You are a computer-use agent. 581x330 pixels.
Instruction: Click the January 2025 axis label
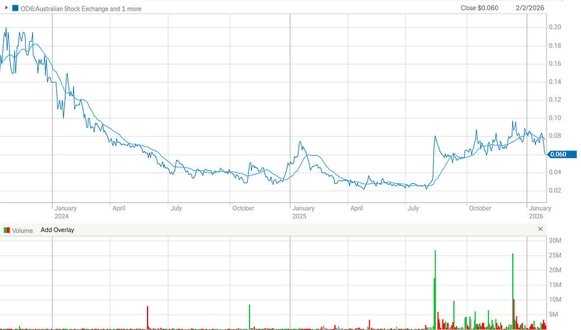[303, 212]
